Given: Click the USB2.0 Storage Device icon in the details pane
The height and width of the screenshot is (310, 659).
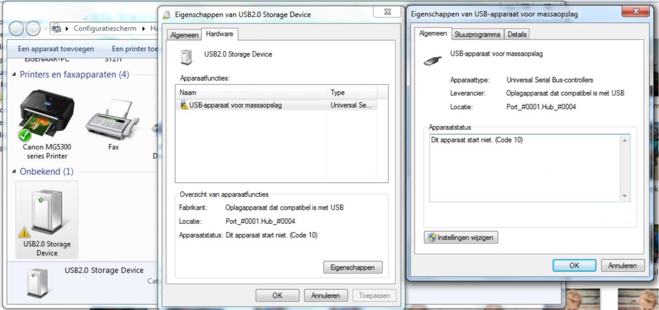Looking at the screenshot, I should (x=38, y=282).
